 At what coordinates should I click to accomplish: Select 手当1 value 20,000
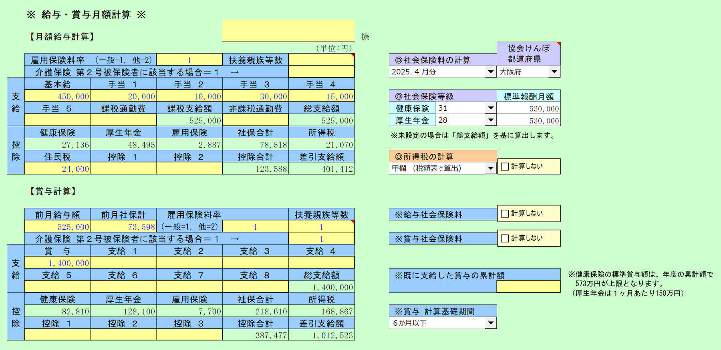click(x=123, y=96)
